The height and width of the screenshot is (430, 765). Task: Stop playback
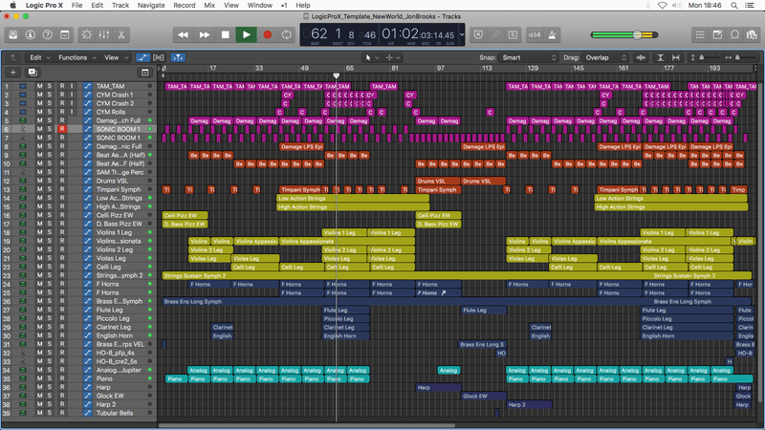225,35
